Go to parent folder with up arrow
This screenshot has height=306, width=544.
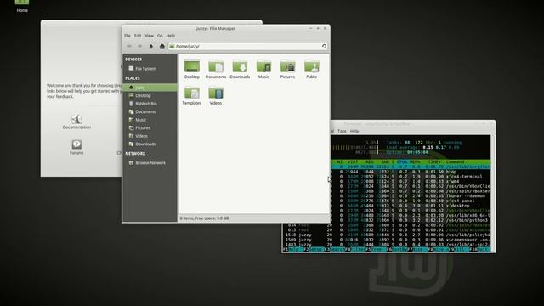(x=151, y=46)
